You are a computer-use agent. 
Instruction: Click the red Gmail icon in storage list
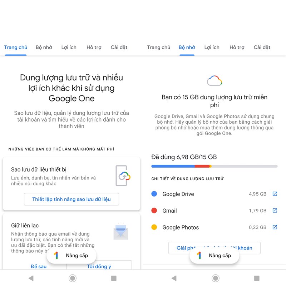pyautogui.click(x=154, y=211)
